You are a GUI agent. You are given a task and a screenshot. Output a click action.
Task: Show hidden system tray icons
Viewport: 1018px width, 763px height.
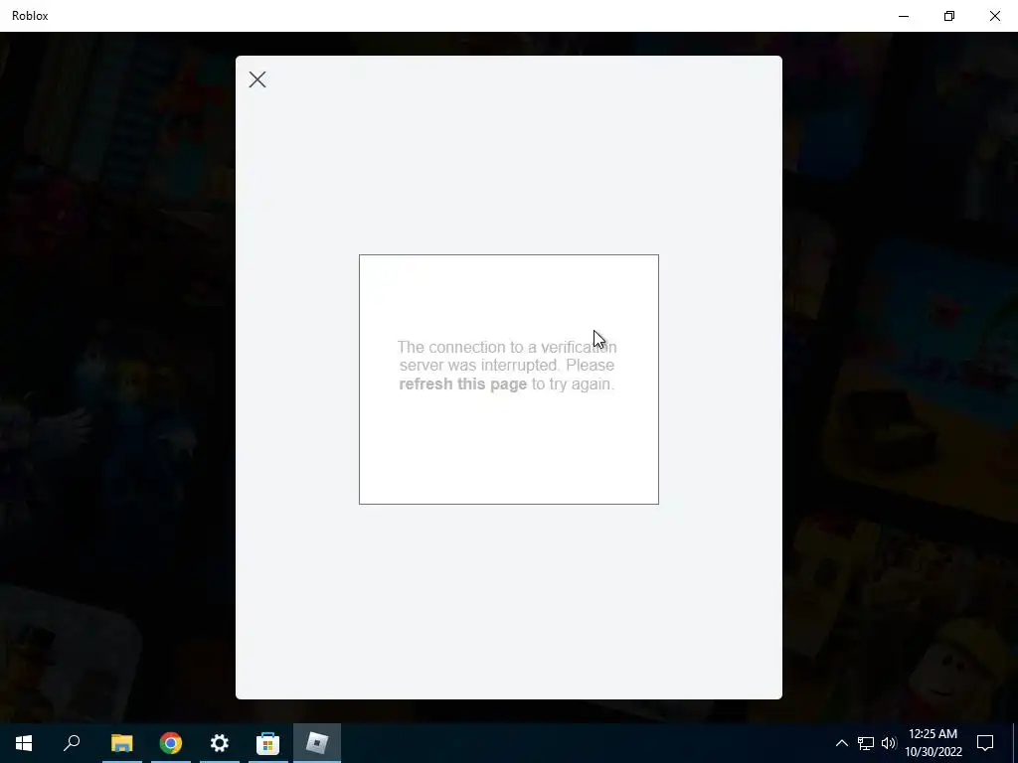(841, 743)
